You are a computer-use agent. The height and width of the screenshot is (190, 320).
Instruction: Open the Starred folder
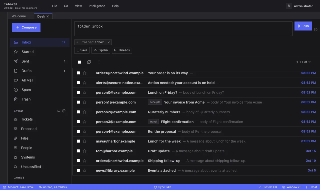39,52
